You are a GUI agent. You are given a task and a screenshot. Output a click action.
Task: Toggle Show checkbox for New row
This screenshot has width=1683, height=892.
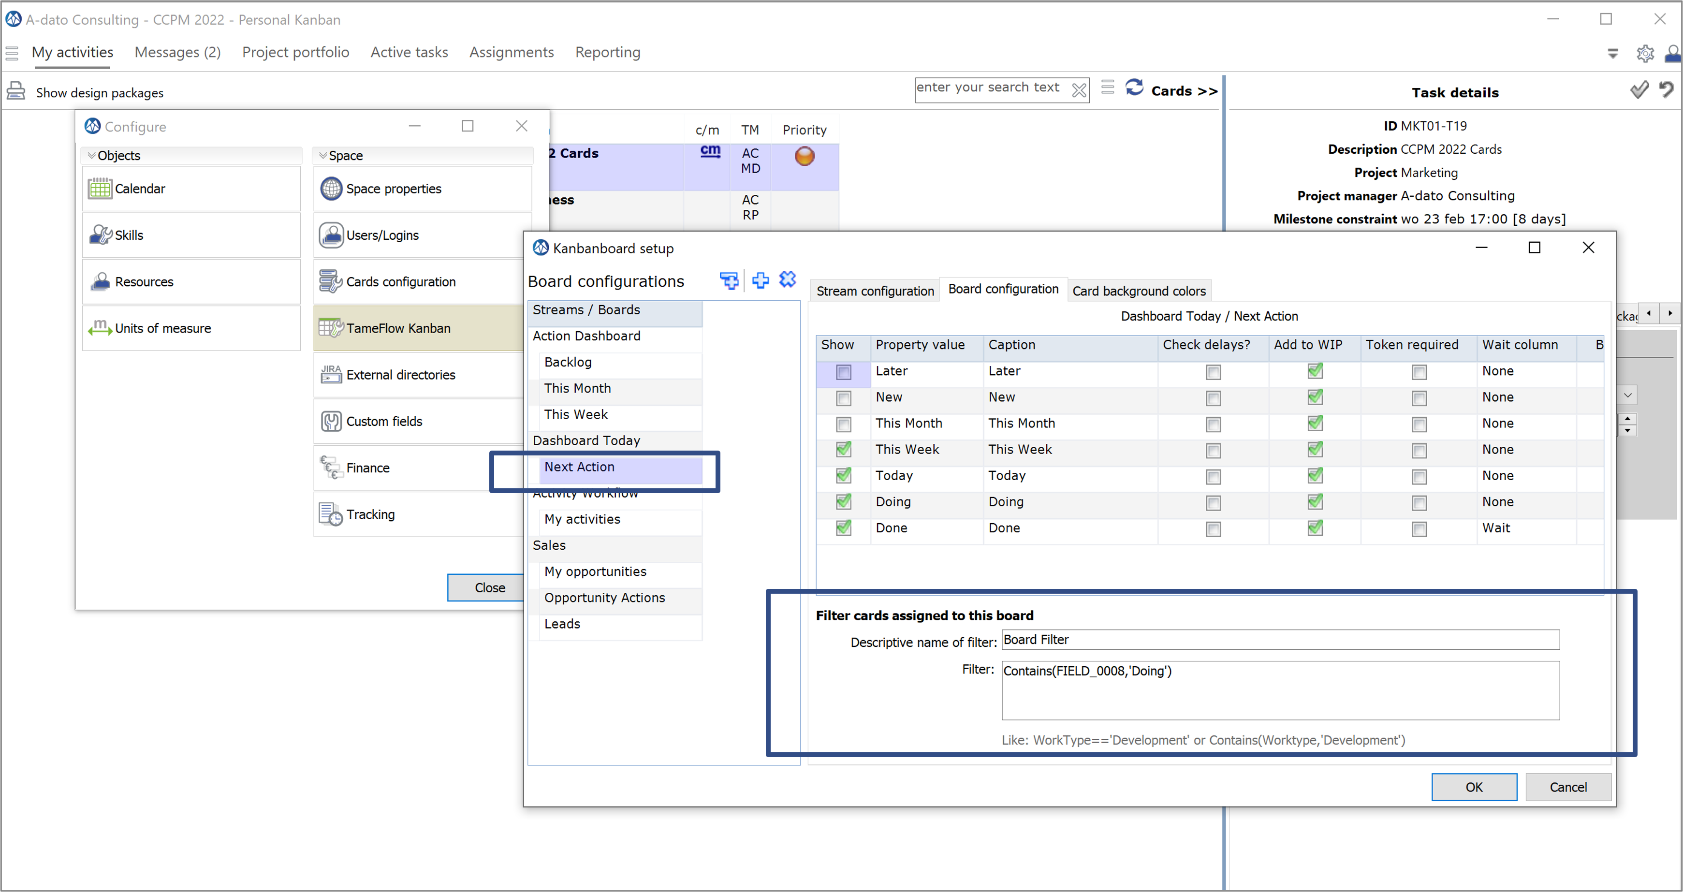pos(844,398)
